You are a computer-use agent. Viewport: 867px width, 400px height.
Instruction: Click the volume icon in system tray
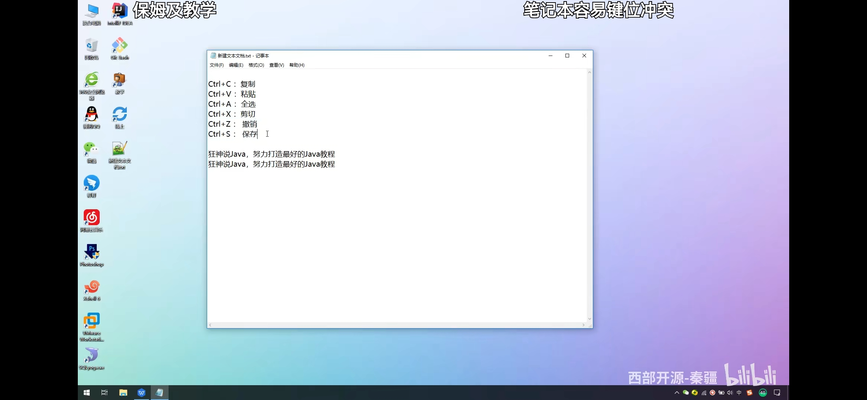(x=730, y=393)
